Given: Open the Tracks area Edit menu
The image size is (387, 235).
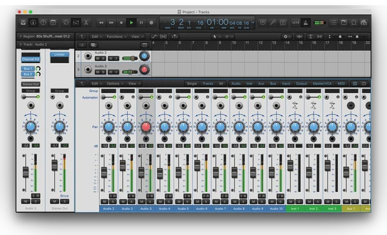Looking at the screenshot, I should (97, 37).
